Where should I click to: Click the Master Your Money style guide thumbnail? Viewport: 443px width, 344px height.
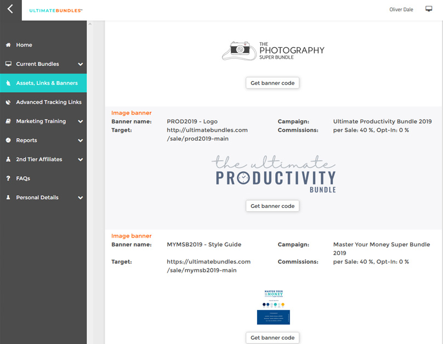click(274, 307)
